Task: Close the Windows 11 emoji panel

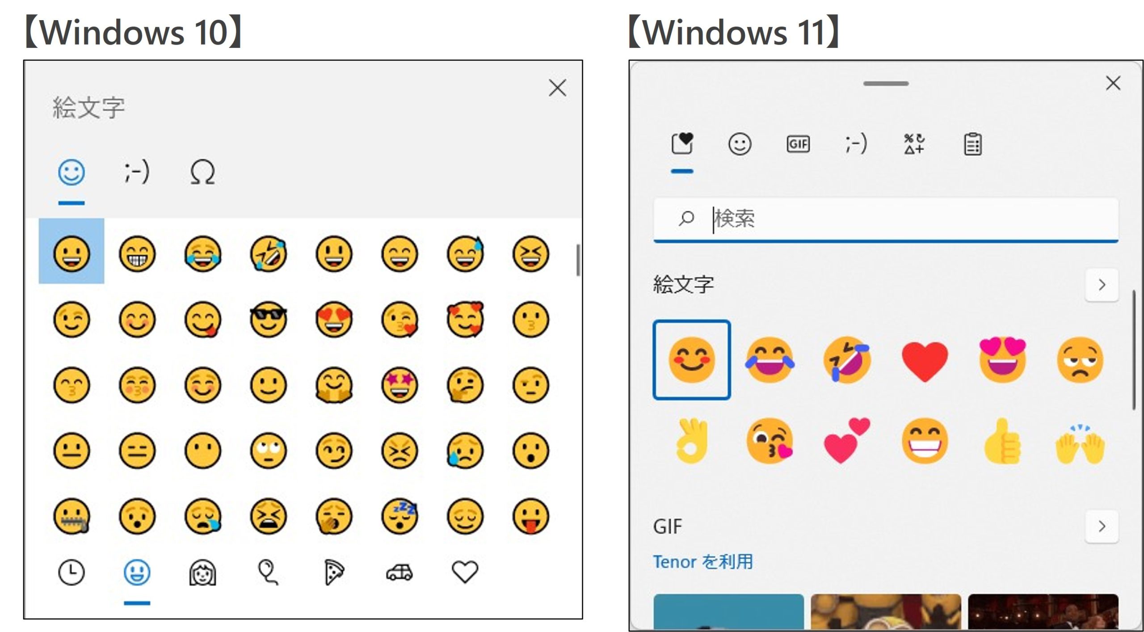Action: pyautogui.click(x=1113, y=83)
